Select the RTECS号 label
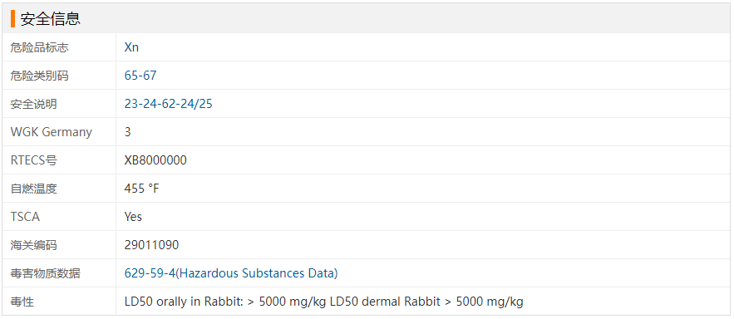Viewport: 734px width, 319px height. (34, 160)
